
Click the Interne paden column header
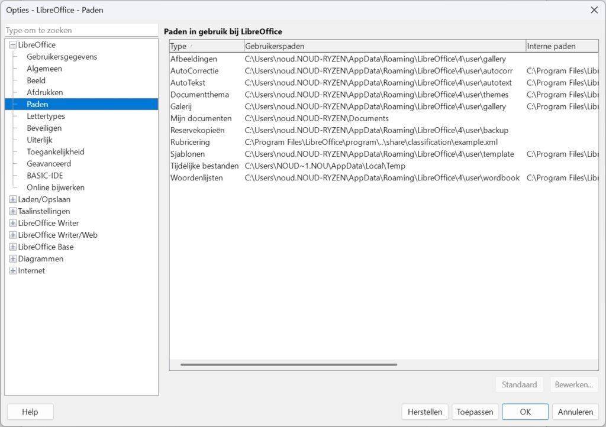click(562, 46)
